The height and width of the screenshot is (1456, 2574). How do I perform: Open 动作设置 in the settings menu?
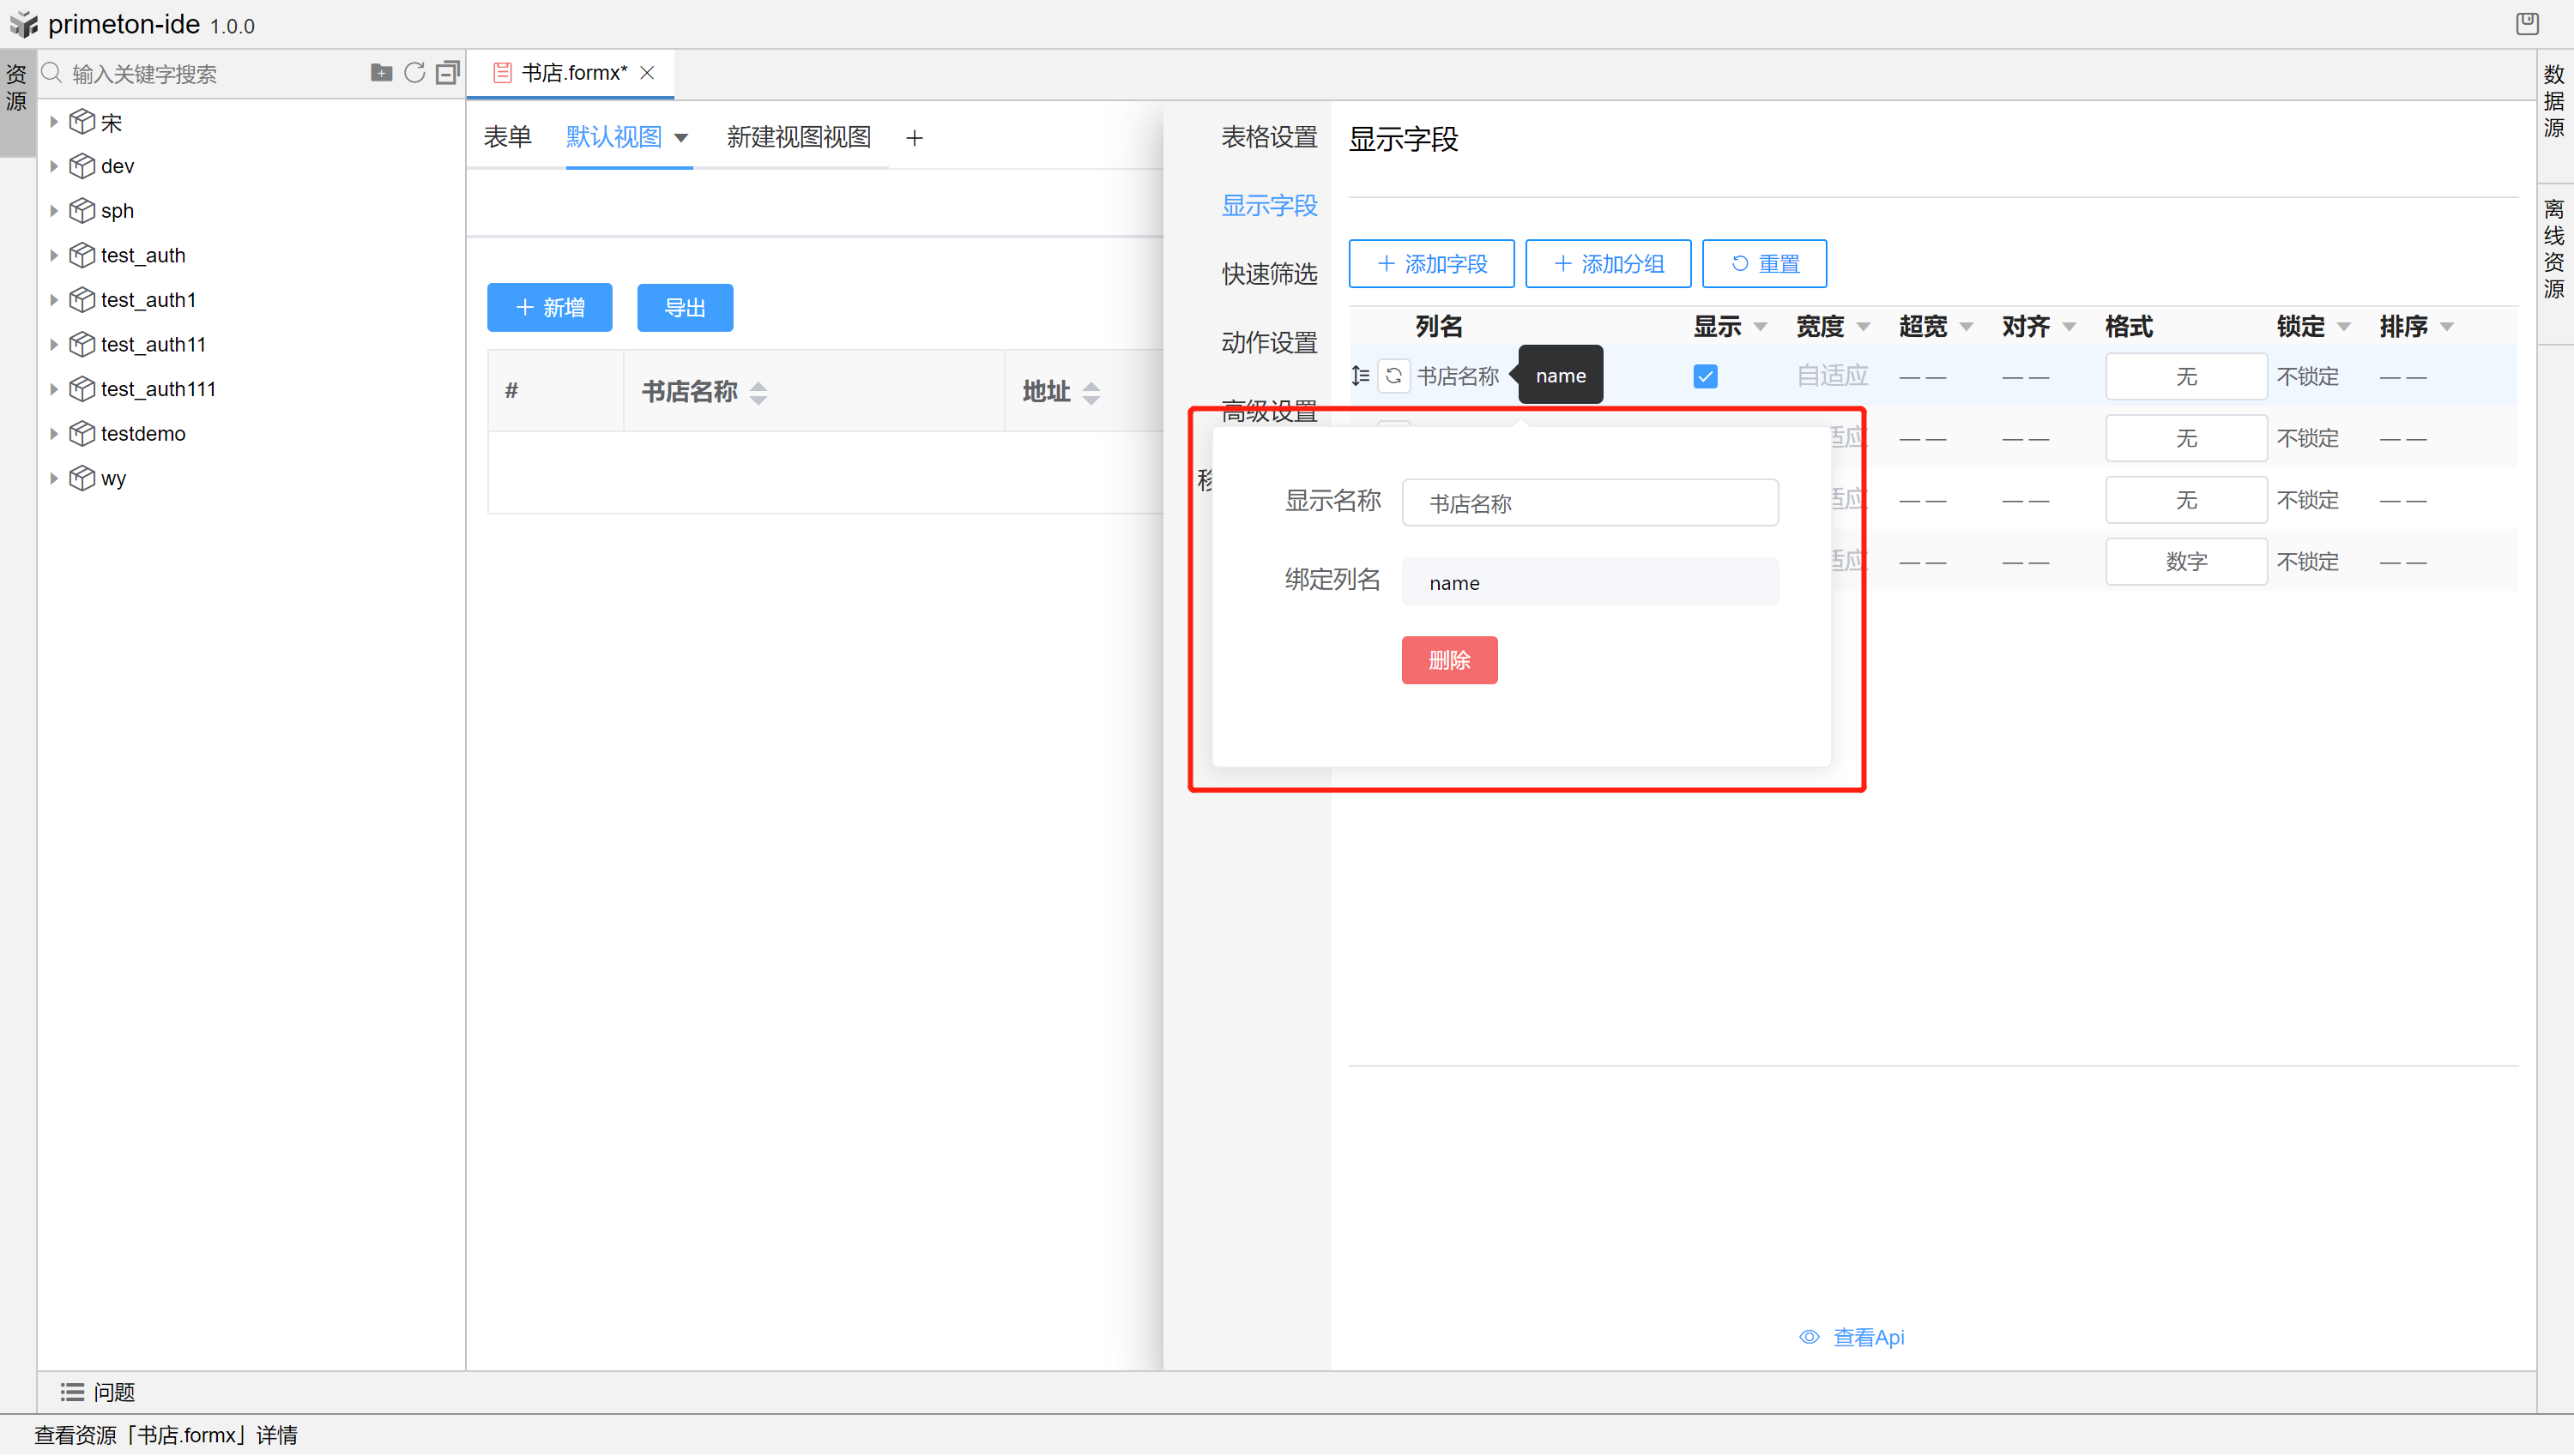(1268, 343)
